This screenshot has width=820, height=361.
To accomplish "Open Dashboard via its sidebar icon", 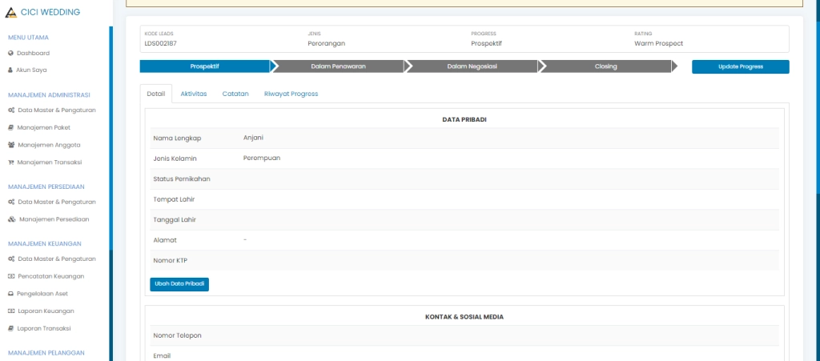I will click(10, 53).
